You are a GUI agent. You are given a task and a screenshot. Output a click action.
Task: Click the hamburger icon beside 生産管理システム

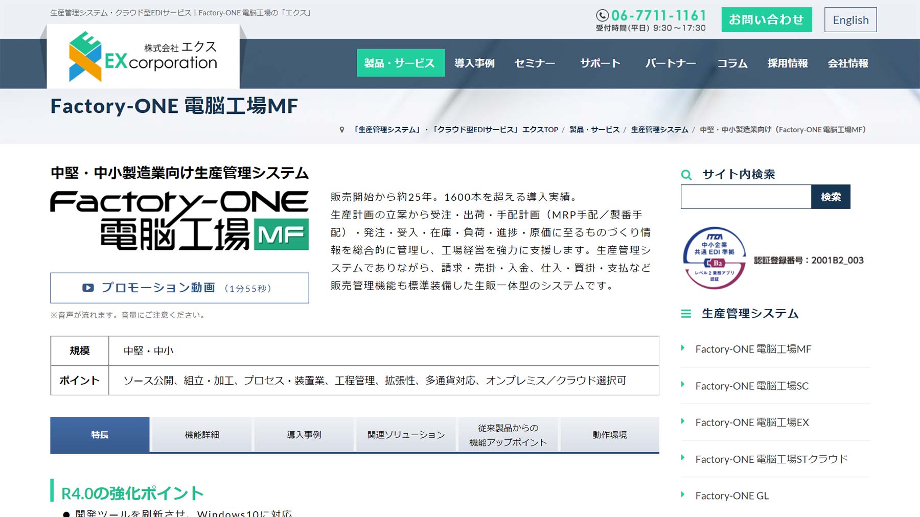686,314
